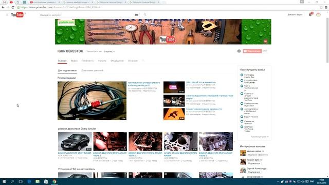
Task: Open Windows Start button
Action: pos(4,181)
